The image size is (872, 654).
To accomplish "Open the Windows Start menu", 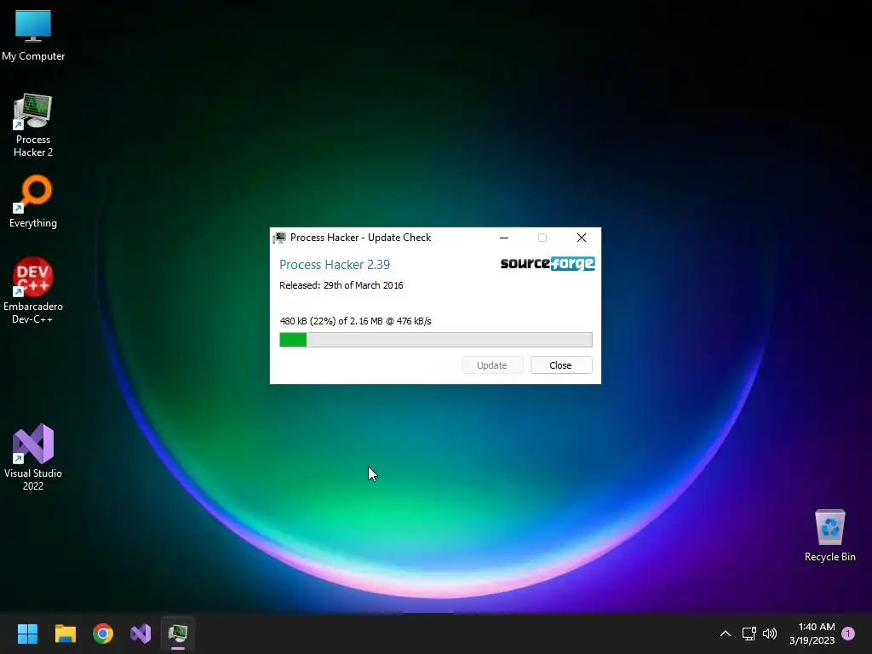I will pyautogui.click(x=27, y=634).
